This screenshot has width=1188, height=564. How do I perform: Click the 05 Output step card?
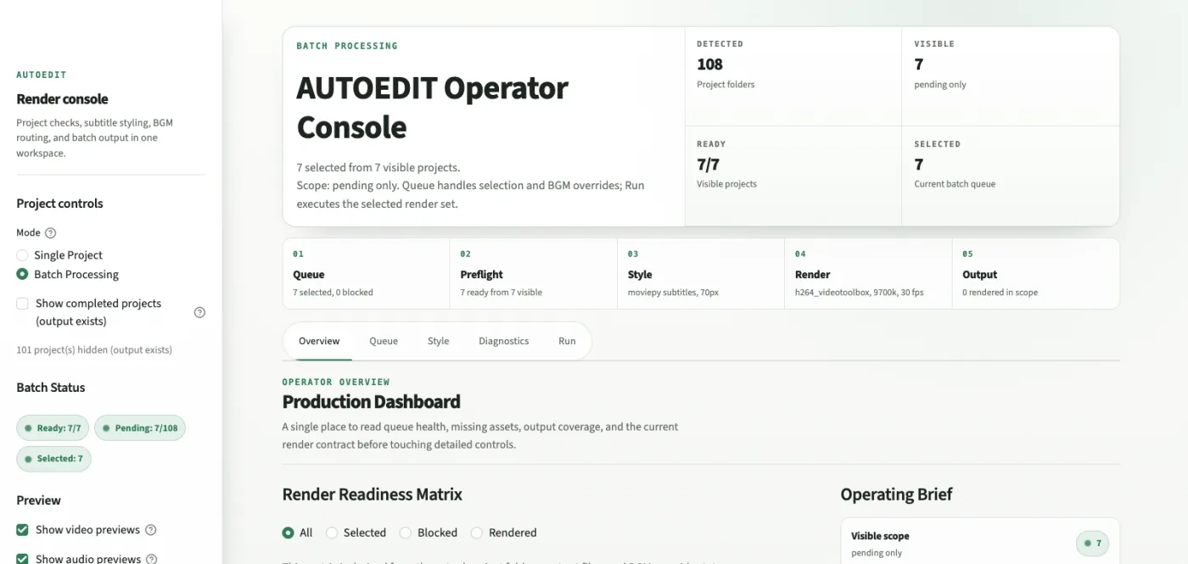[1036, 273]
